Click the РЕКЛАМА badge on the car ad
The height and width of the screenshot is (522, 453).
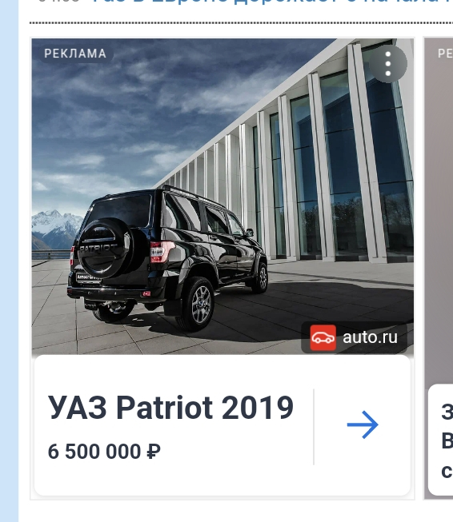tap(75, 54)
